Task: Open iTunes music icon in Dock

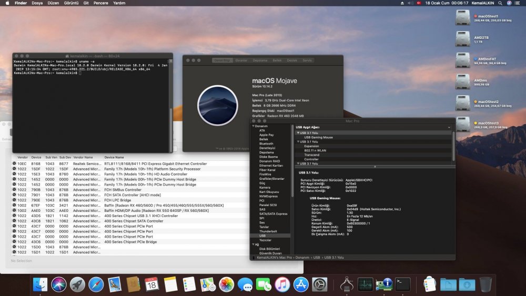Action: coord(282,284)
